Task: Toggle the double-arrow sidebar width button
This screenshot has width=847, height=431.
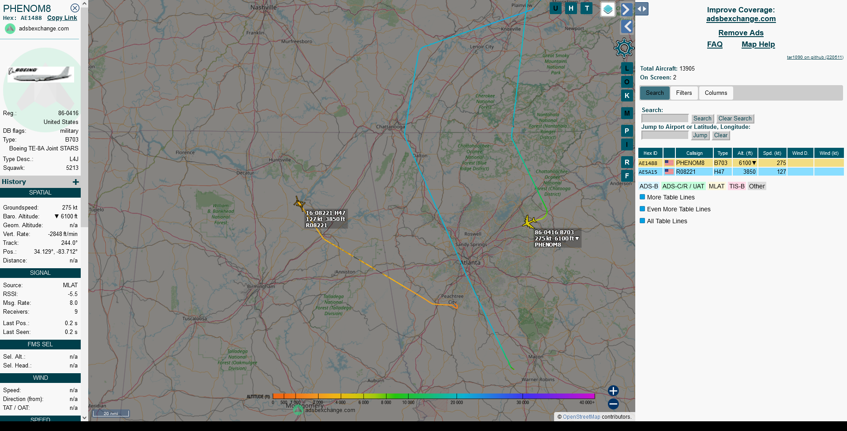Action: tap(642, 9)
